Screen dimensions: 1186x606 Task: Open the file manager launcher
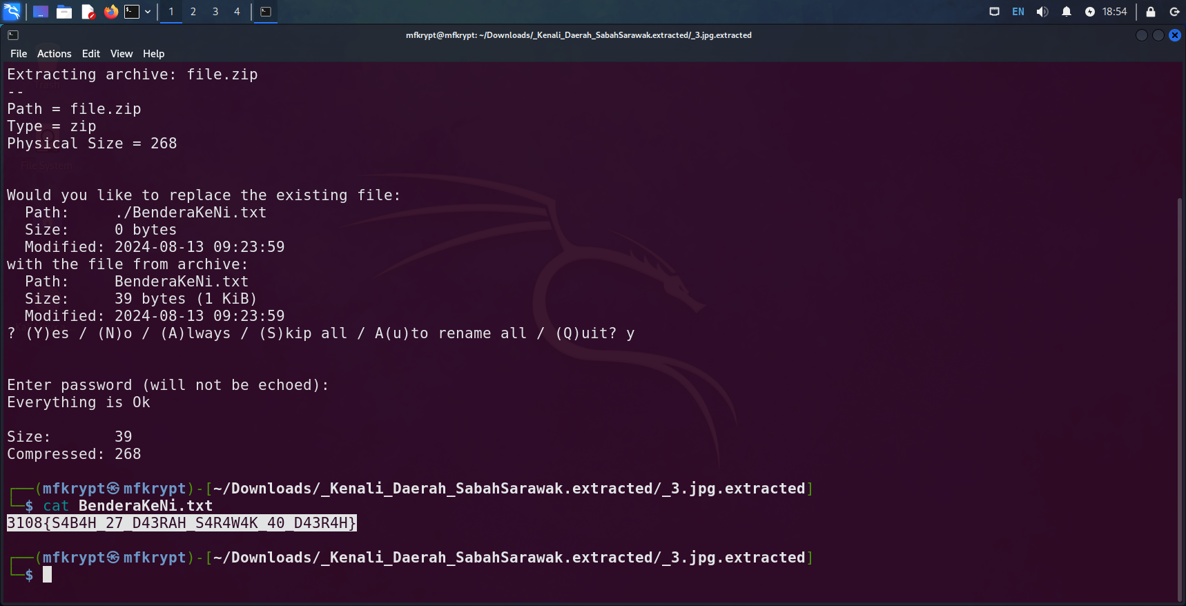click(x=64, y=12)
